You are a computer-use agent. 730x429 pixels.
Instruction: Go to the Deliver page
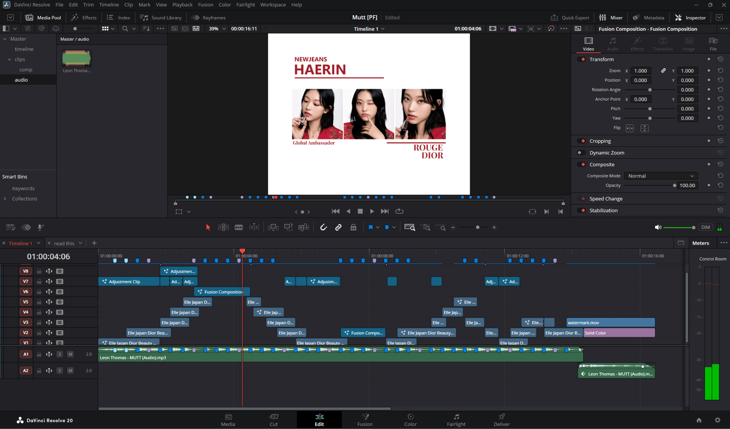(x=502, y=420)
